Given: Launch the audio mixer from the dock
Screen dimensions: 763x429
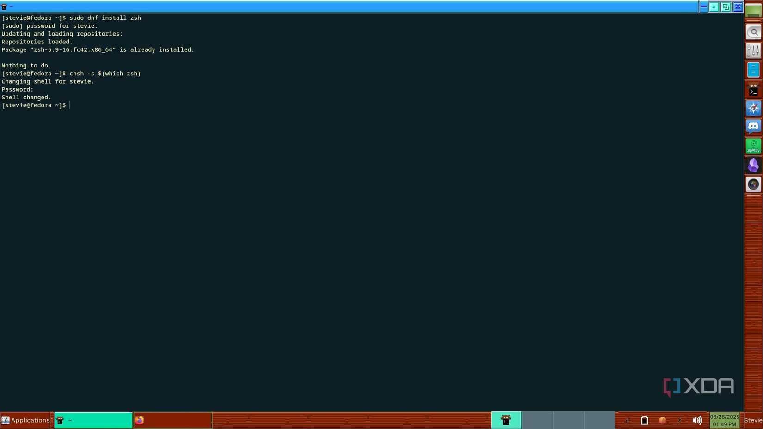Looking at the screenshot, I should click(x=753, y=50).
